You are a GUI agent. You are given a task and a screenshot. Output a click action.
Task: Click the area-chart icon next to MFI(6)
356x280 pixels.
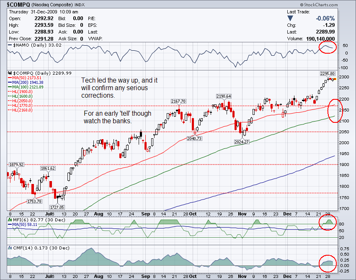click(x=10, y=220)
